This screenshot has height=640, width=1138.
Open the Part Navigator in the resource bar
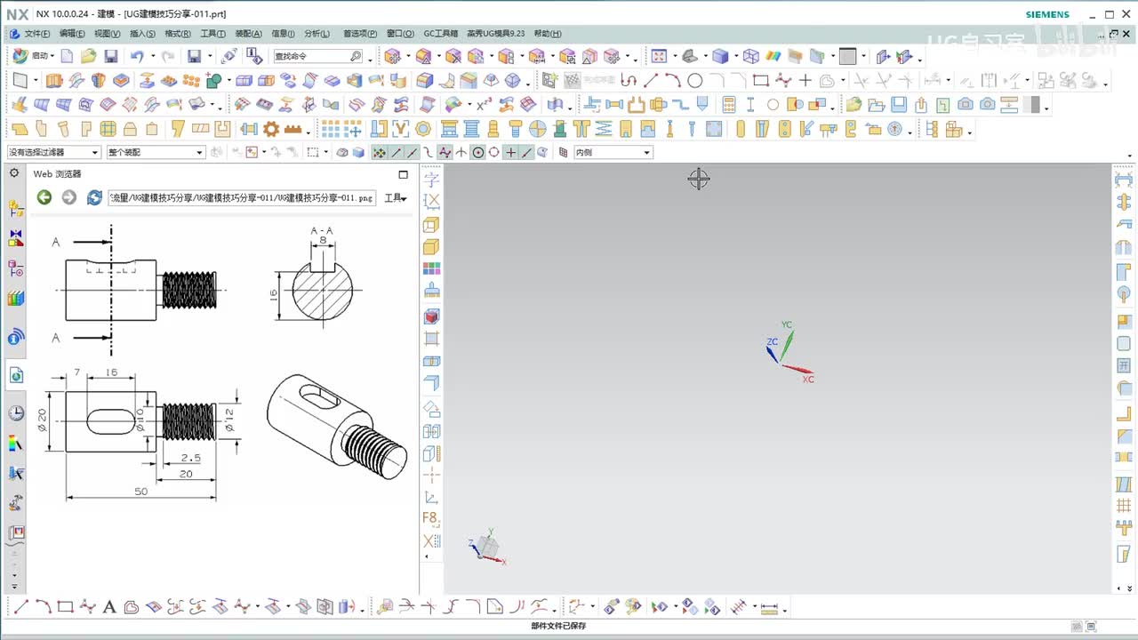[16, 268]
